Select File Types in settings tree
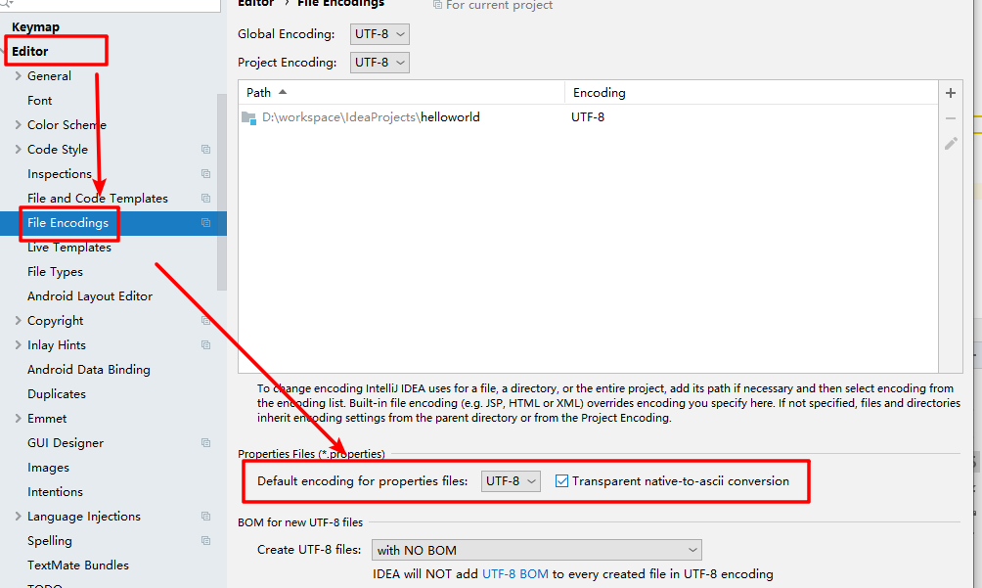 point(55,272)
